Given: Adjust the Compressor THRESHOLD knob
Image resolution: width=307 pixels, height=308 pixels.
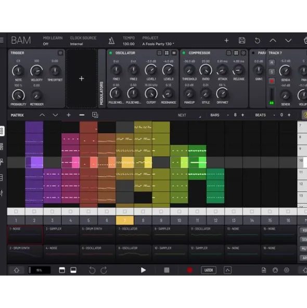Looking at the screenshot, I should click(x=189, y=70).
